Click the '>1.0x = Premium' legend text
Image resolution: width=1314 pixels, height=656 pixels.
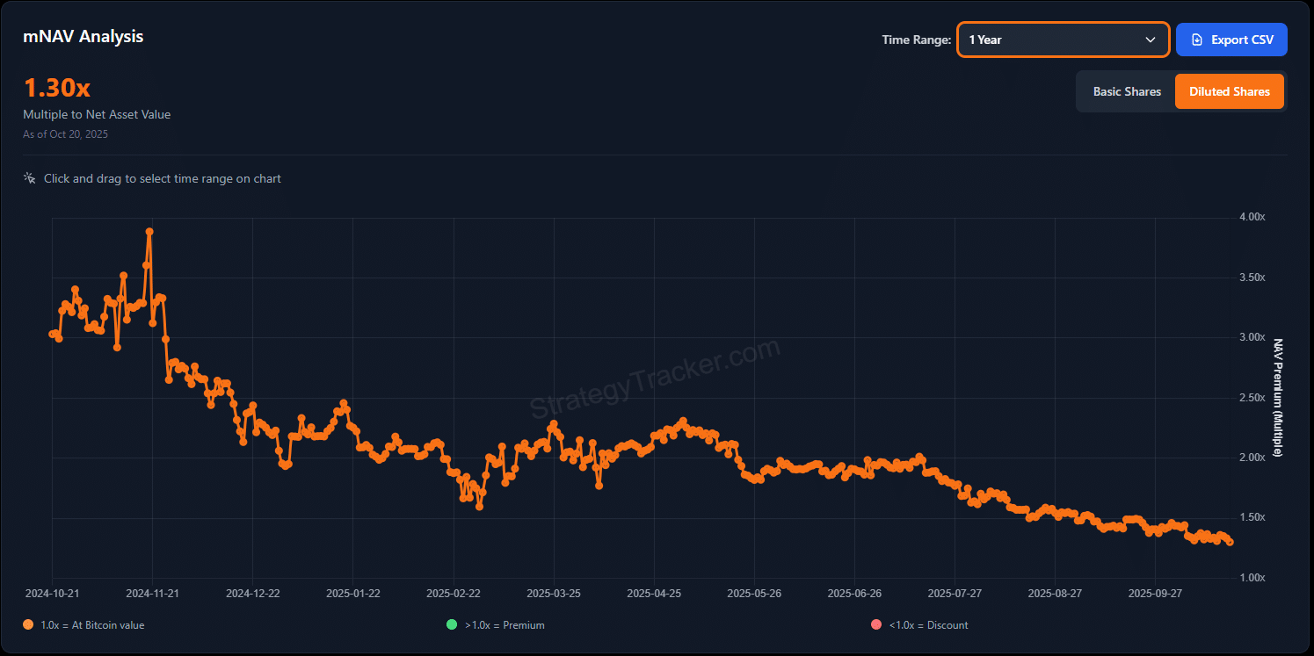click(x=505, y=625)
